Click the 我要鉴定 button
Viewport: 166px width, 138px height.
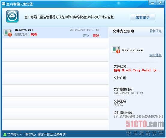pyautogui.click(x=143, y=17)
